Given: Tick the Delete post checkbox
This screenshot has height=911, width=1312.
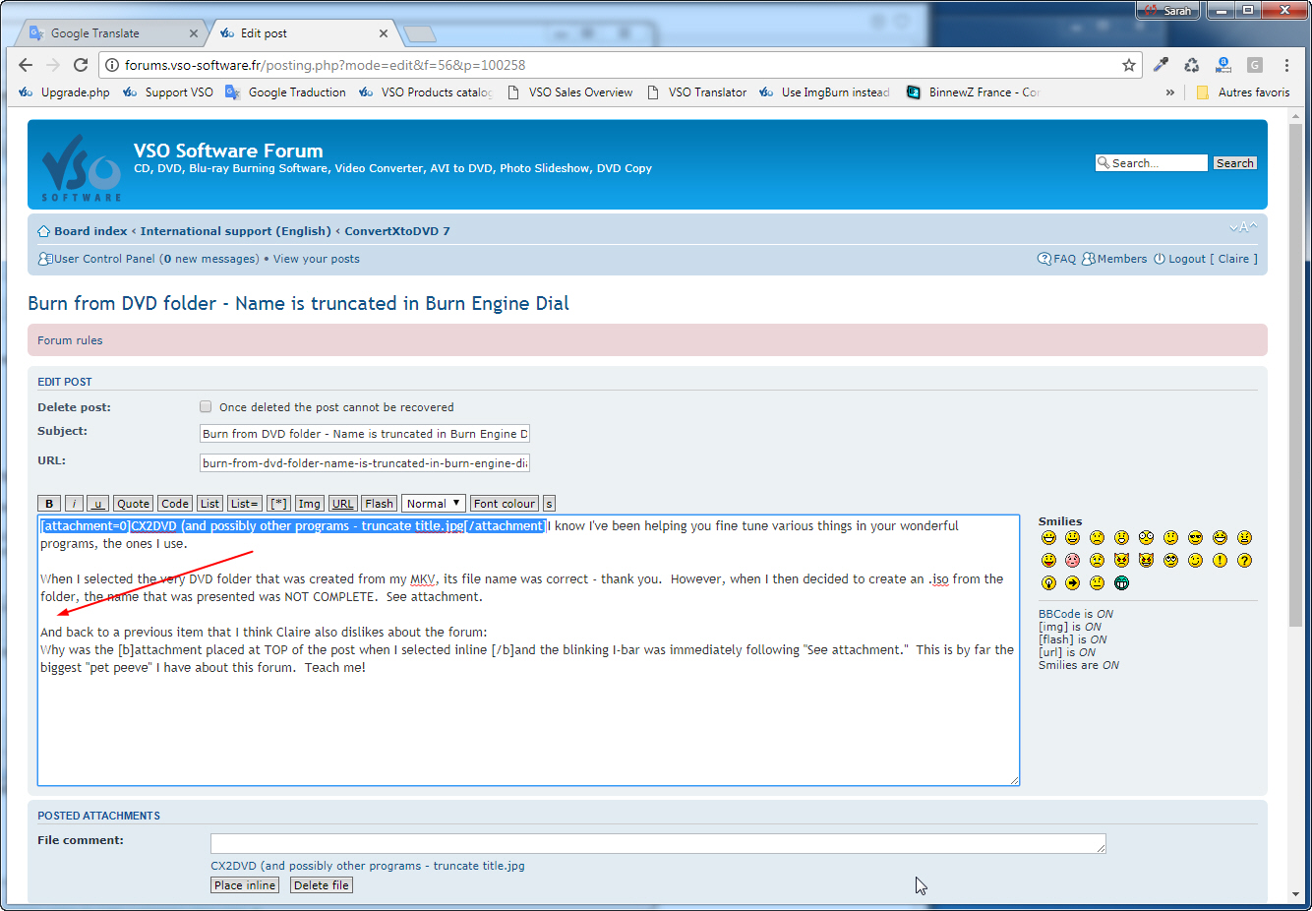Looking at the screenshot, I should 206,406.
